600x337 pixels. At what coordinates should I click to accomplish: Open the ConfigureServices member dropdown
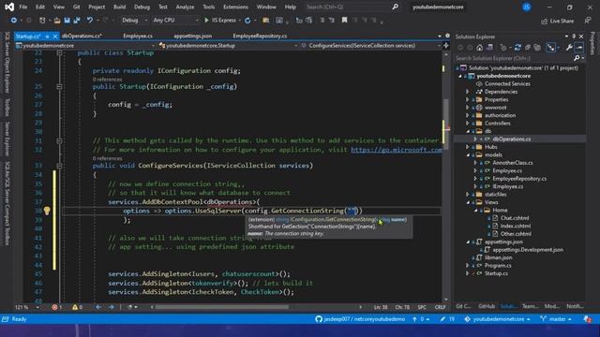point(370,46)
